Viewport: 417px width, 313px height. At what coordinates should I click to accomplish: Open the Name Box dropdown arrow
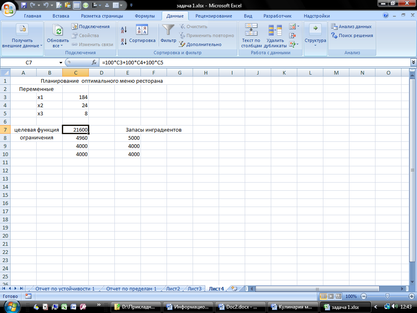61,62
